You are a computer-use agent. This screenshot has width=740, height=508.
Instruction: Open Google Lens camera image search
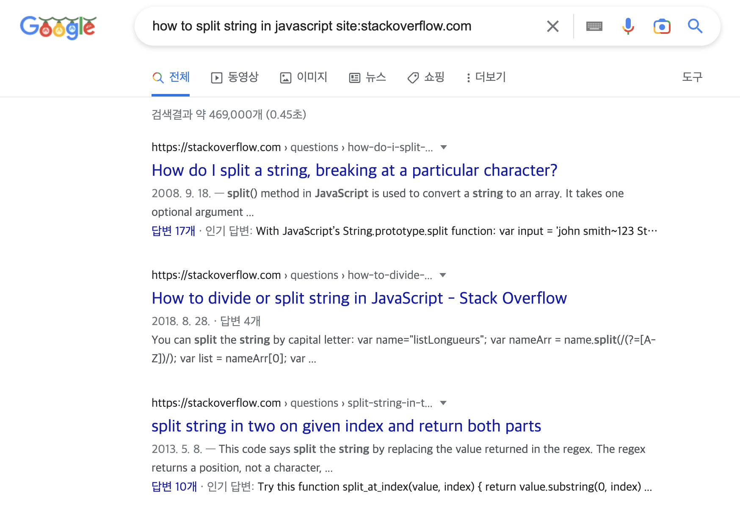[x=662, y=26]
